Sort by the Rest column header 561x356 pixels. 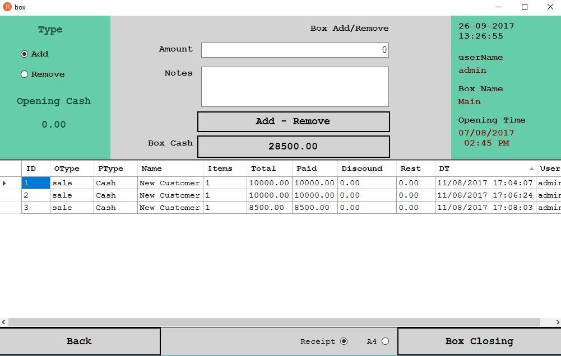(416, 168)
